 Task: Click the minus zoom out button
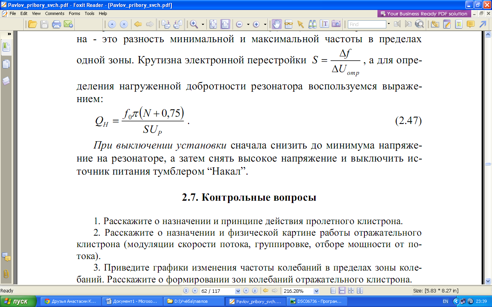pyautogui.click(x=239, y=24)
